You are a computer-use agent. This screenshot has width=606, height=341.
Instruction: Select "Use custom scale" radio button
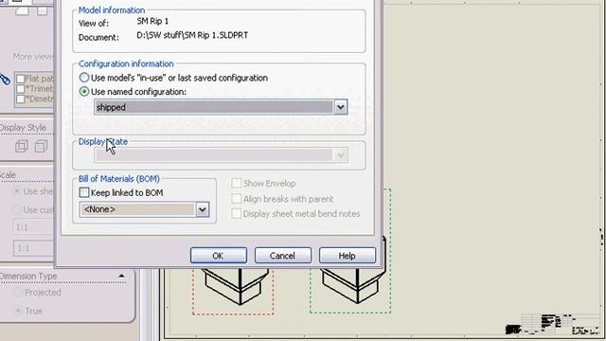click(17, 209)
